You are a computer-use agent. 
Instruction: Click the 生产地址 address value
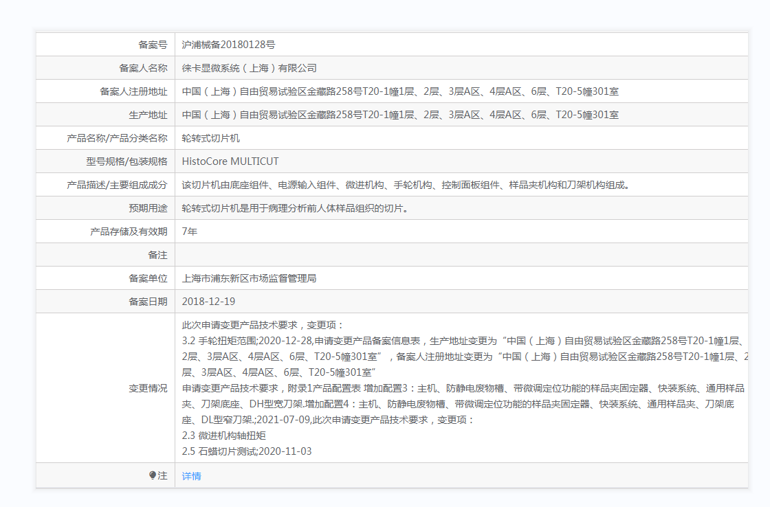click(x=400, y=115)
